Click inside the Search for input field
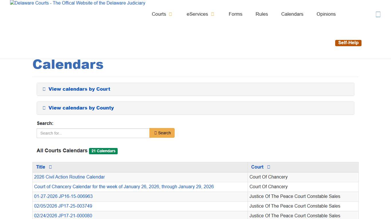Image resolution: width=391 pixels, height=219 pixels. point(93,133)
